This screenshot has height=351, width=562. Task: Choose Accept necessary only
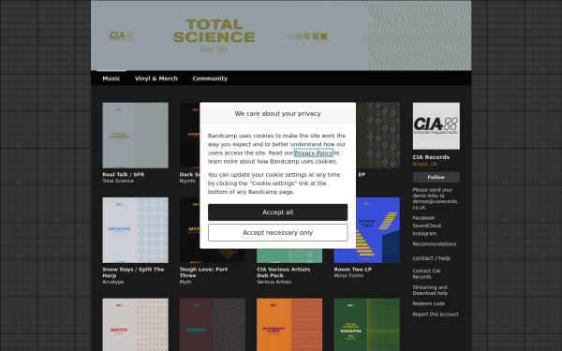click(277, 232)
